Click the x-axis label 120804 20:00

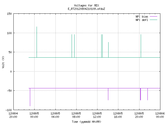[13, 115]
